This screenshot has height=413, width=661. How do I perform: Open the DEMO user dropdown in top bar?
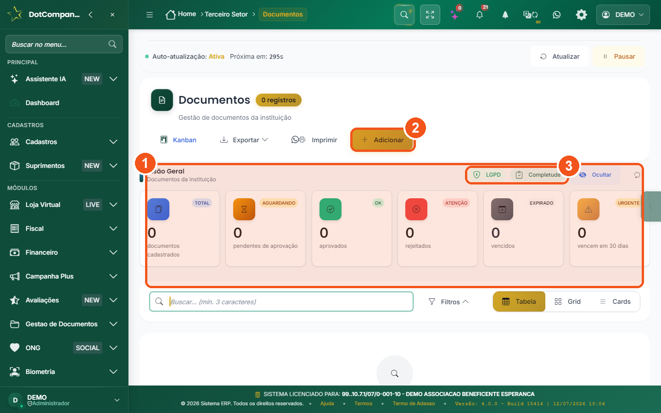click(x=623, y=15)
